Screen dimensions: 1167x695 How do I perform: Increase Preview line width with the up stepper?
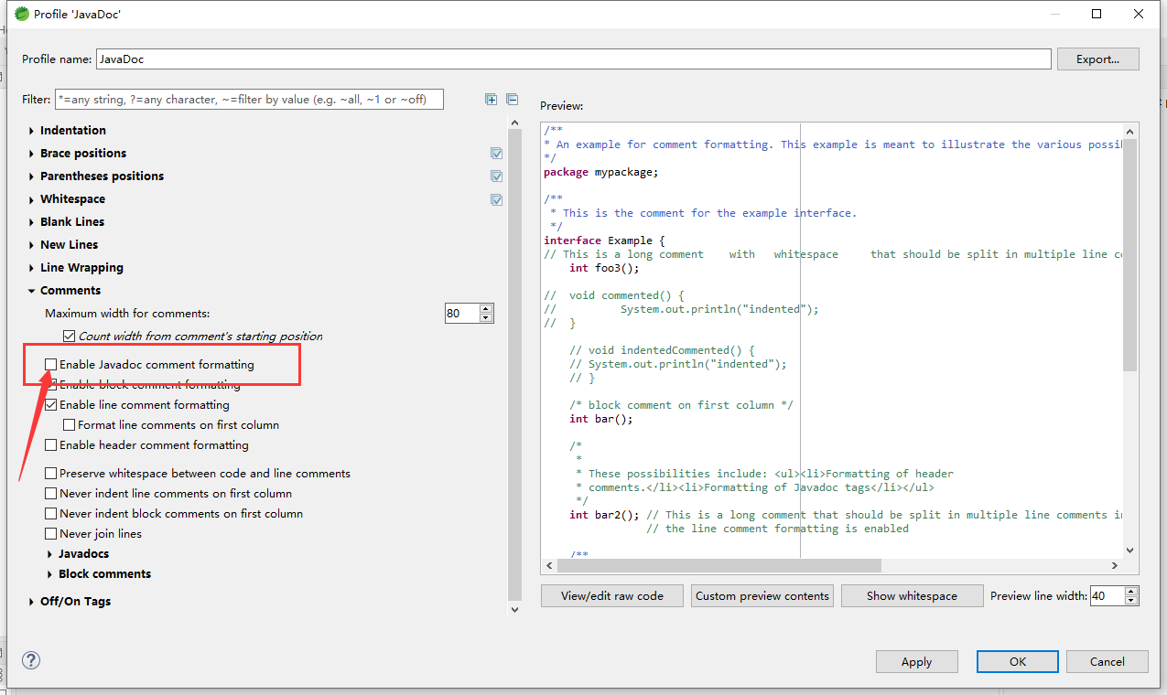click(1130, 590)
